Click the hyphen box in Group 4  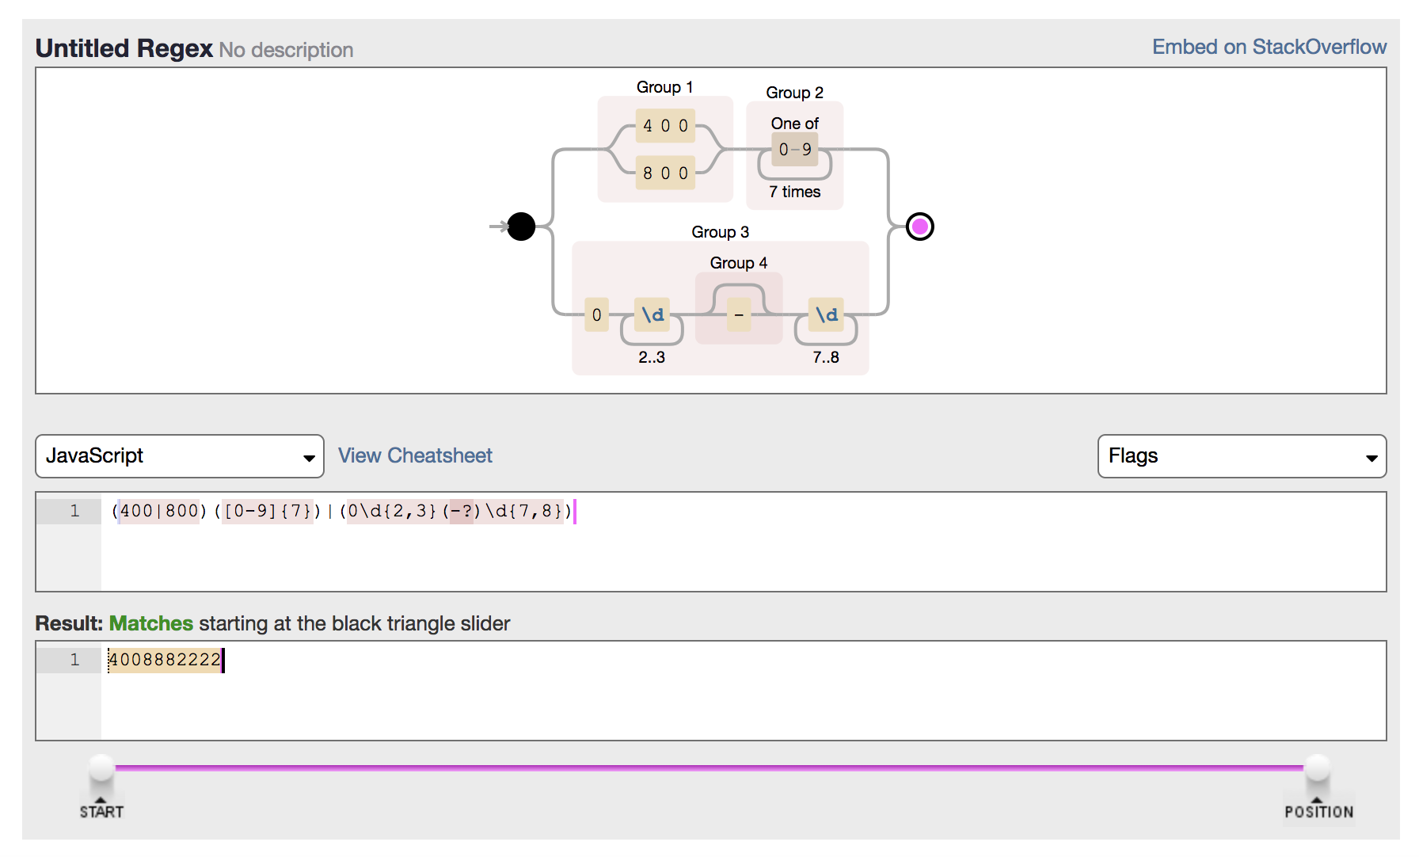coord(739,315)
